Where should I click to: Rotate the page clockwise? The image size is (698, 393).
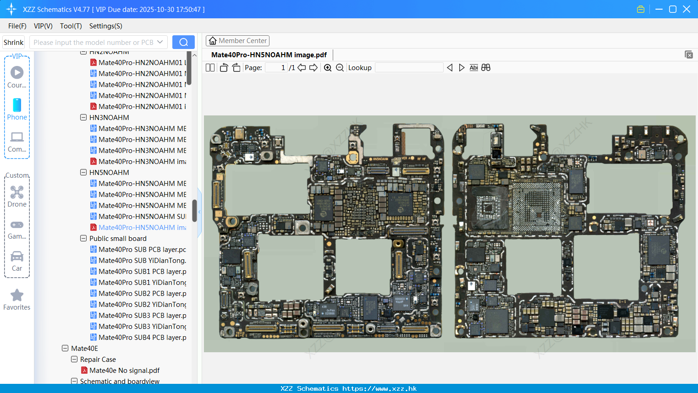tap(236, 68)
